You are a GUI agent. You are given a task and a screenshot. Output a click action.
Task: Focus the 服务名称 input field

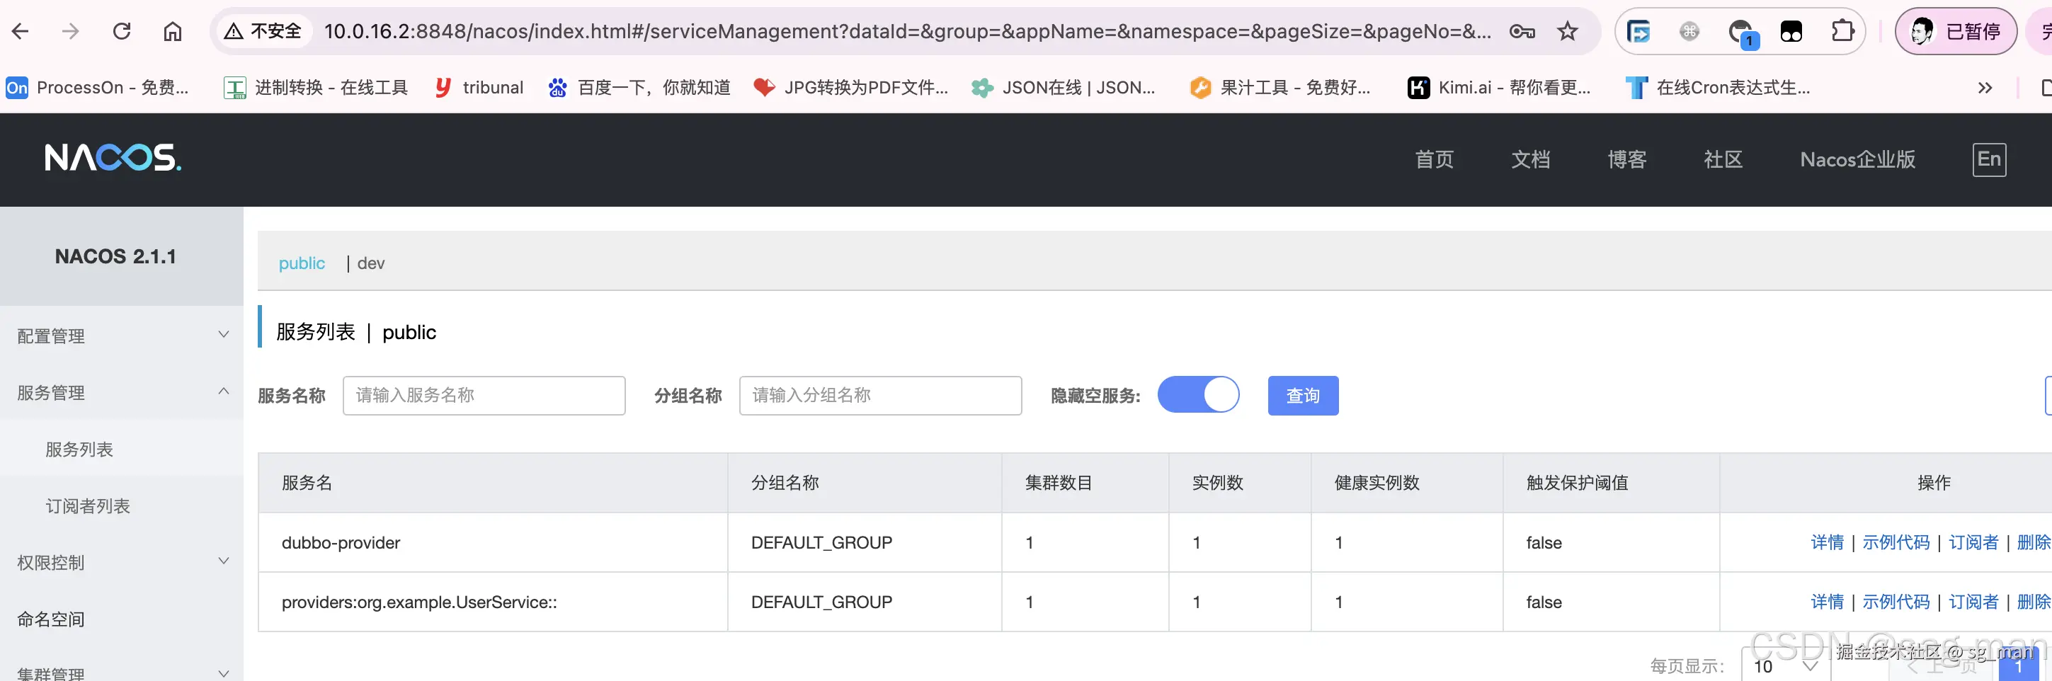pos(484,396)
